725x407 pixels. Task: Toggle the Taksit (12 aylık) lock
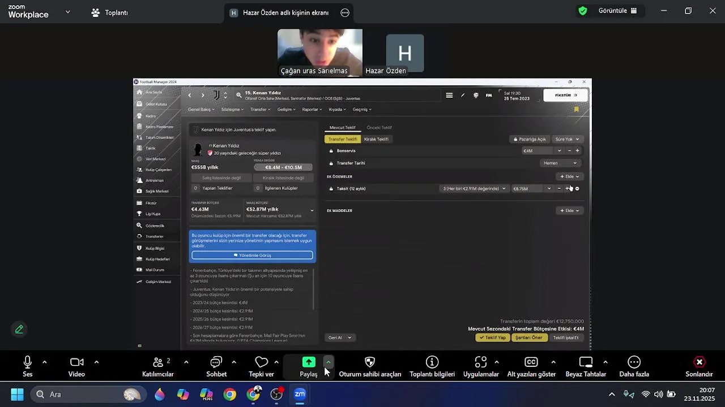click(x=331, y=189)
